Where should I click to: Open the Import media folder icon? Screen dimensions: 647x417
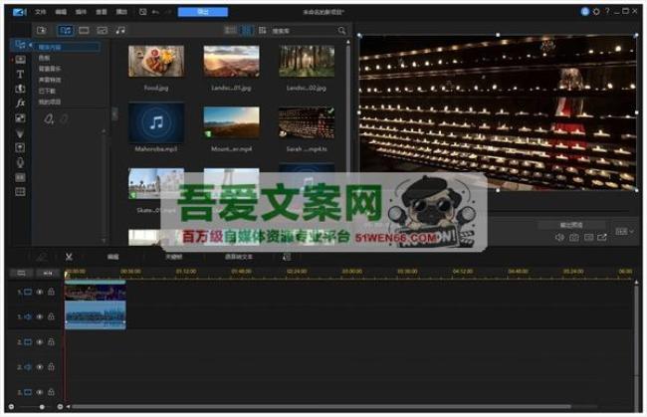pyautogui.click(x=42, y=30)
